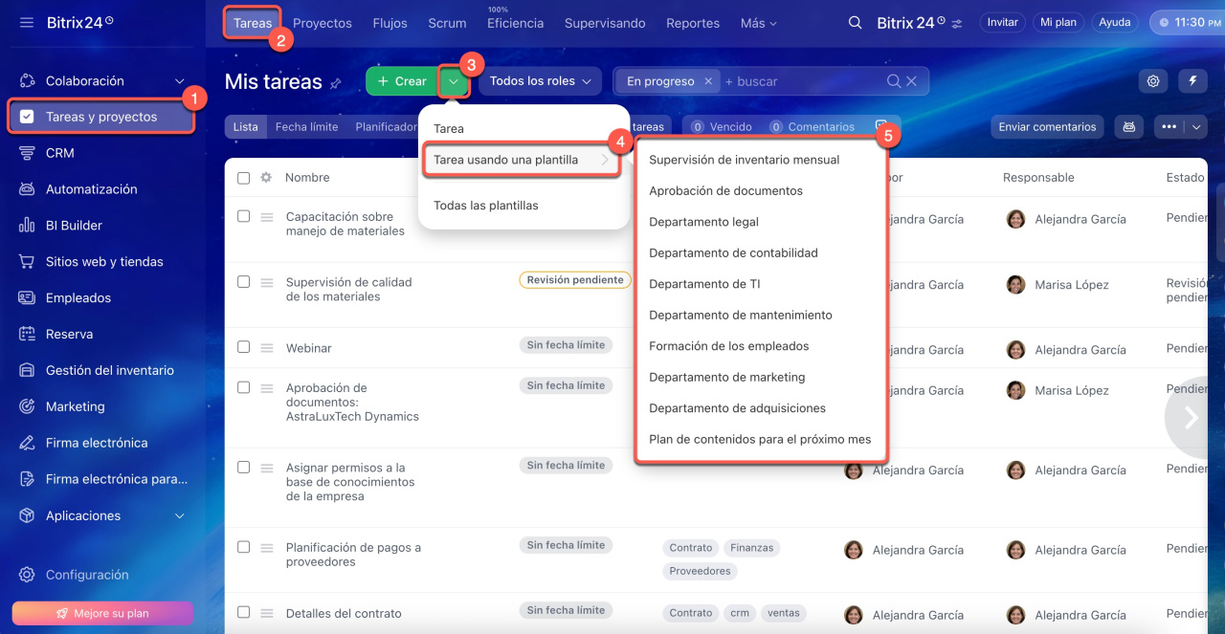Viewport: 1225px width, 634px height.
Task: Click the column settings gear in table header
Action: tap(266, 178)
